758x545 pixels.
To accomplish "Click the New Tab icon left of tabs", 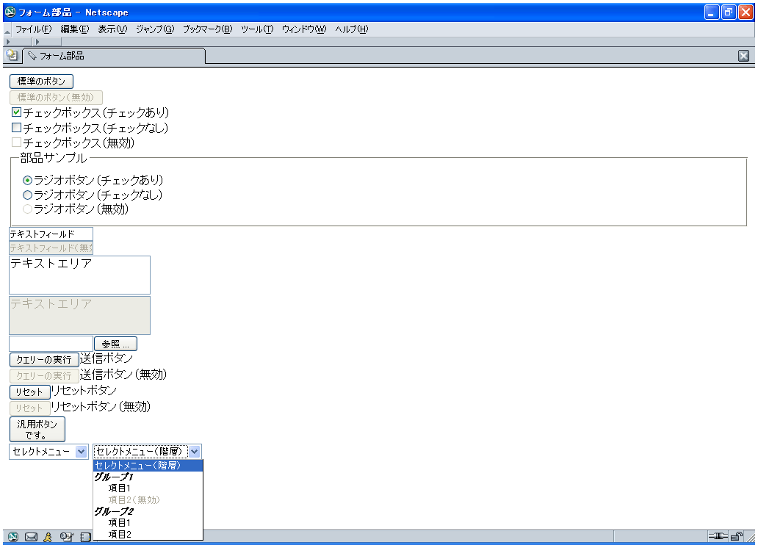I will [12, 55].
